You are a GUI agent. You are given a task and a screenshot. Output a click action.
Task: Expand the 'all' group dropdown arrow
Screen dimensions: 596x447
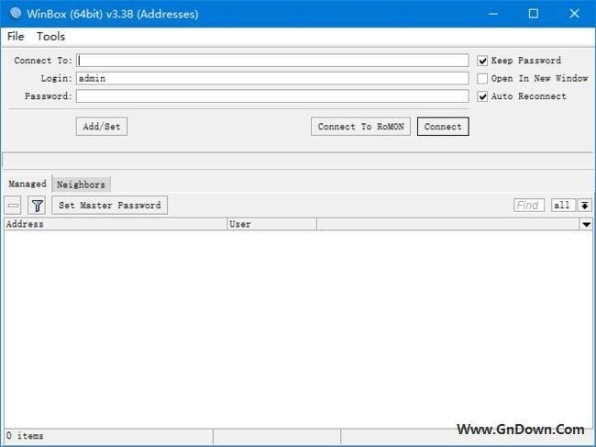[585, 206]
